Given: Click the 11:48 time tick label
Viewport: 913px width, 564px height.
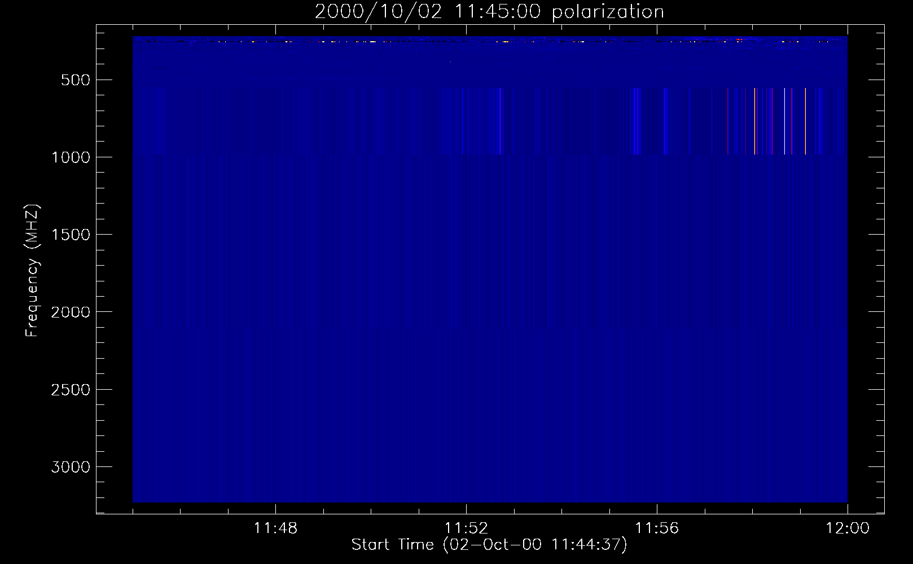Looking at the screenshot, I should [x=275, y=528].
